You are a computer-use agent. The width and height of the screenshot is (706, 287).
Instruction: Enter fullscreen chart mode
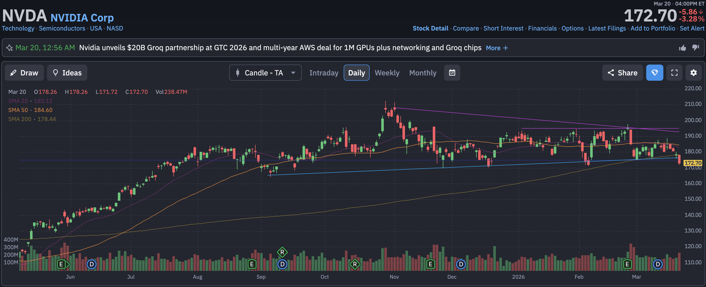pos(674,73)
